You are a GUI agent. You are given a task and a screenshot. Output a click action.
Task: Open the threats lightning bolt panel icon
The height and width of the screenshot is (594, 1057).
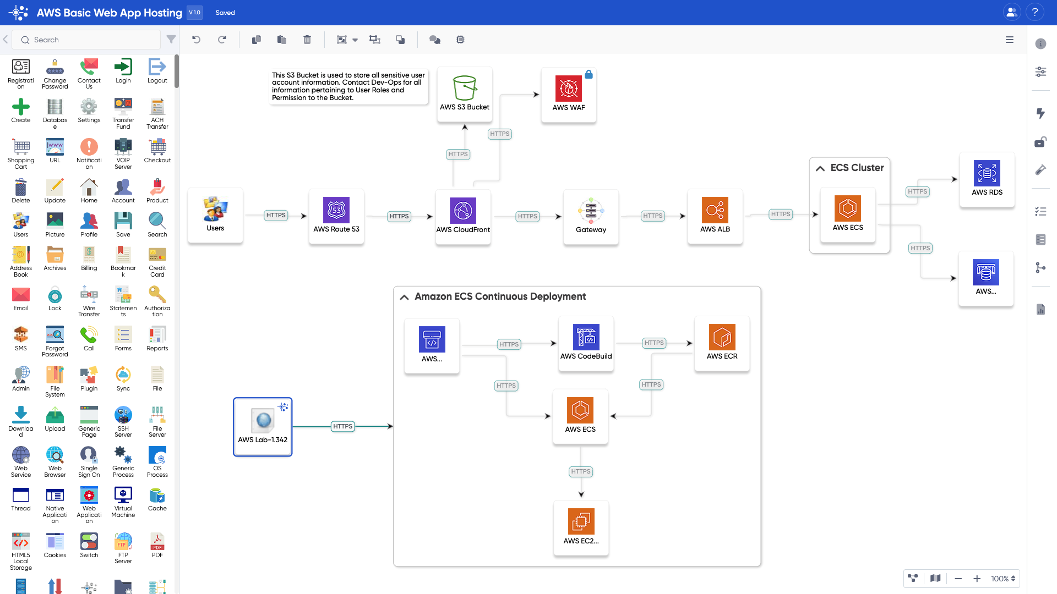[1040, 113]
